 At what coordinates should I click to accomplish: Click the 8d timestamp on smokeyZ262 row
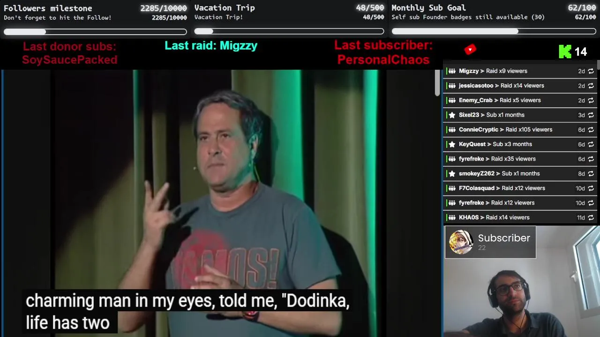click(581, 174)
